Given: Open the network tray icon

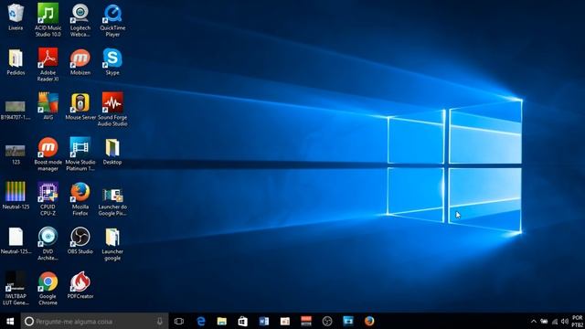Looking at the screenshot, I should tap(555, 321).
